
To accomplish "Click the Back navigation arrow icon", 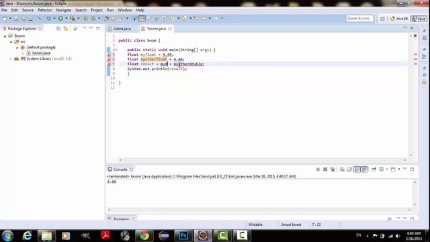I will 204,18.
